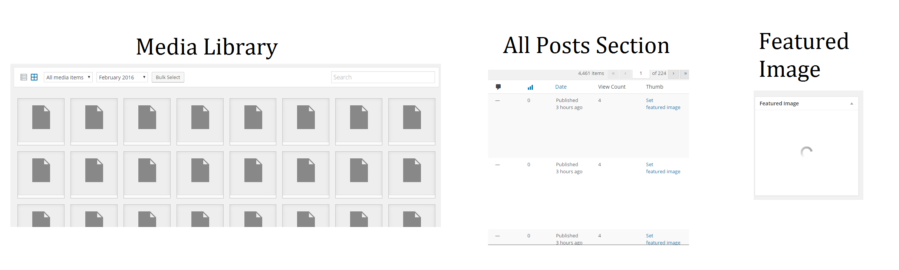899x270 pixels.
Task: Select last media thumbnail in second row
Action: [412, 175]
